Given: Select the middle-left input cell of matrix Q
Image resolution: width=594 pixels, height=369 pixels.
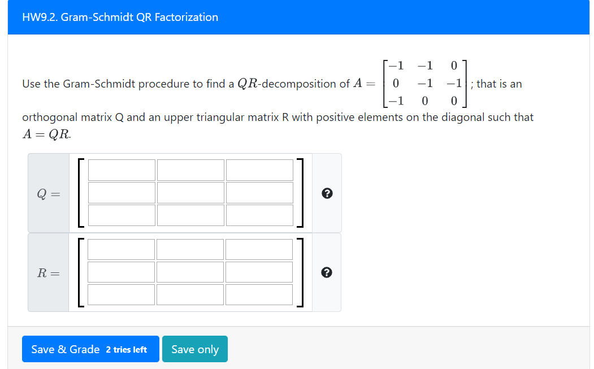Looking at the screenshot, I should point(121,192).
